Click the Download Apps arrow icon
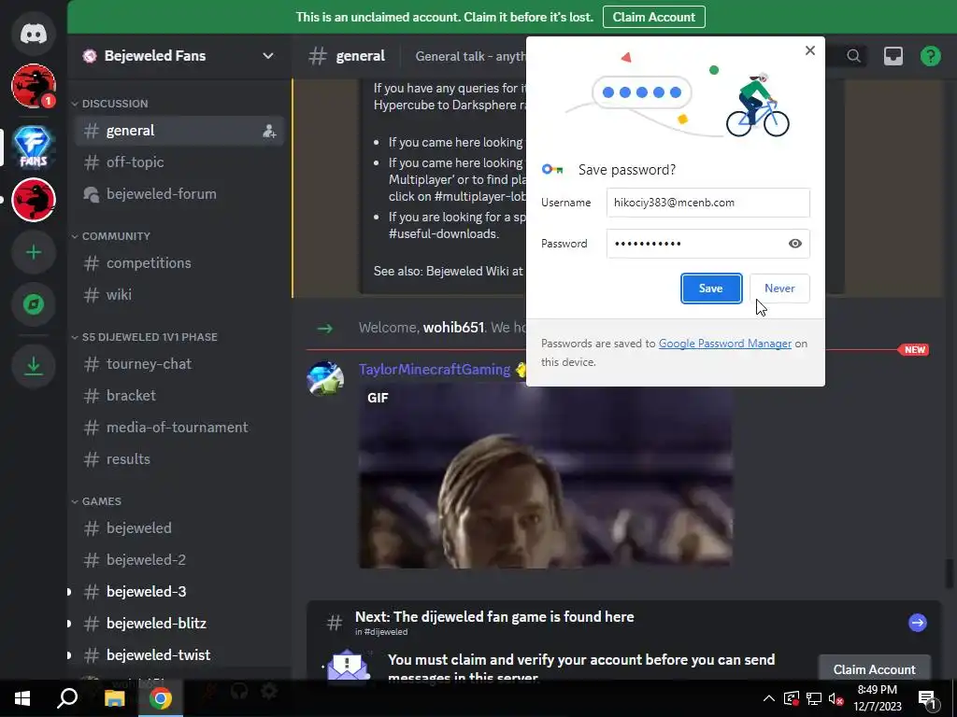The image size is (957, 717). pyautogui.click(x=34, y=366)
